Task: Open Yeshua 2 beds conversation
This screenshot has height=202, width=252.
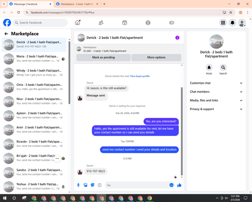Action: (34, 187)
